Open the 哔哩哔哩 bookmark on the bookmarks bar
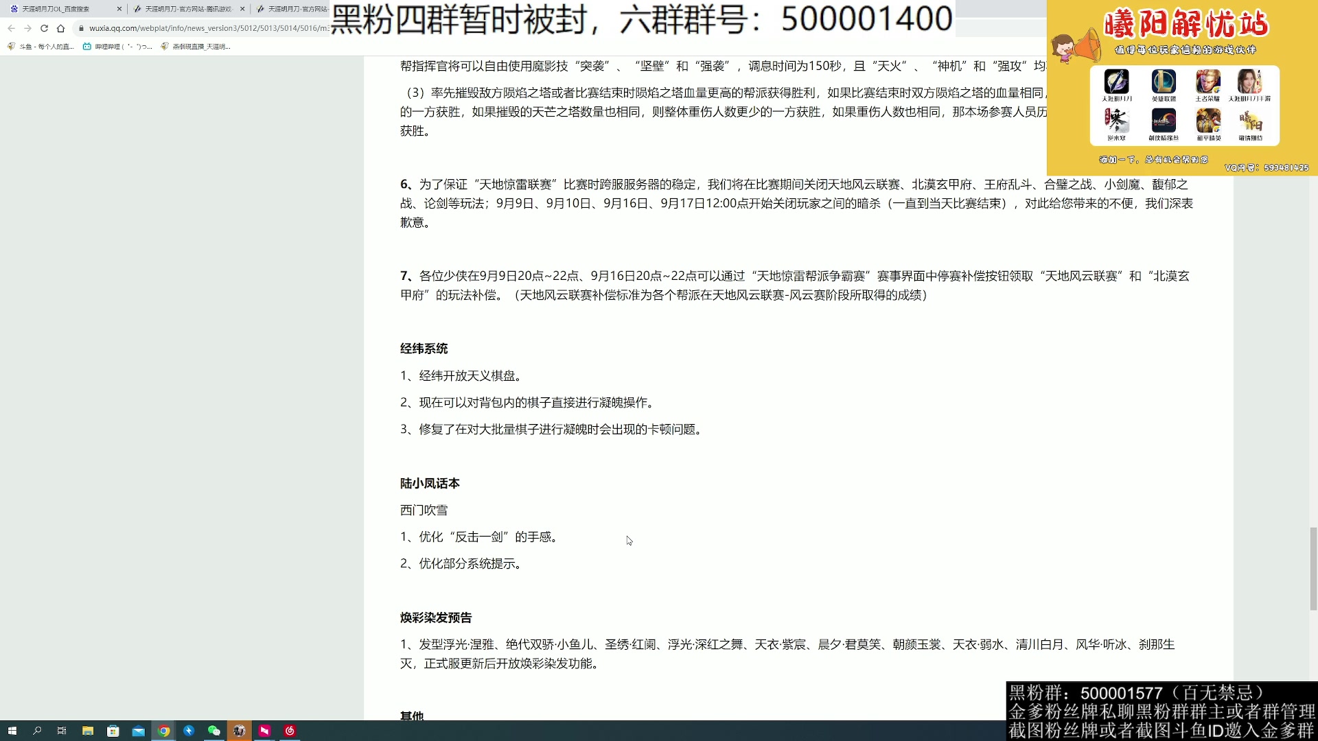This screenshot has width=1318, height=741. [x=118, y=46]
